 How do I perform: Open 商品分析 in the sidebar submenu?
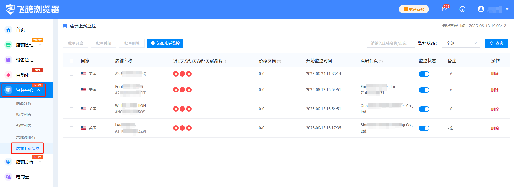[24, 103]
